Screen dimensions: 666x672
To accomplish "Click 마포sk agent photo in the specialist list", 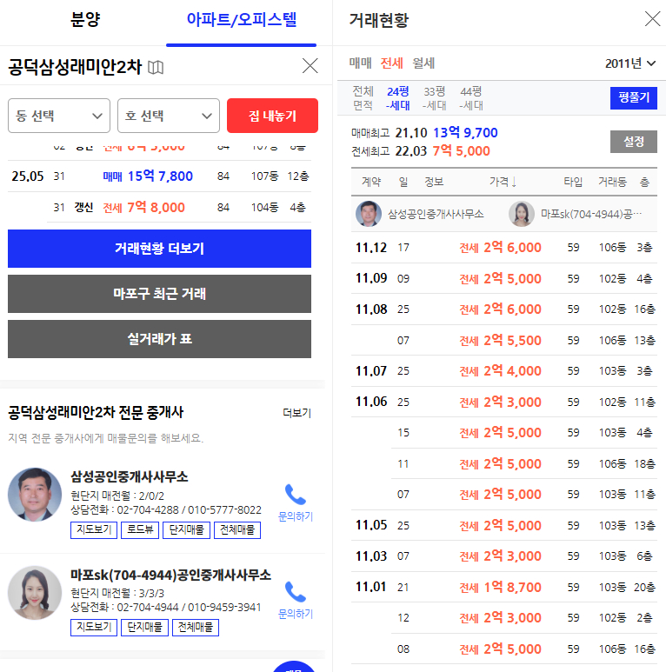I will (35, 593).
